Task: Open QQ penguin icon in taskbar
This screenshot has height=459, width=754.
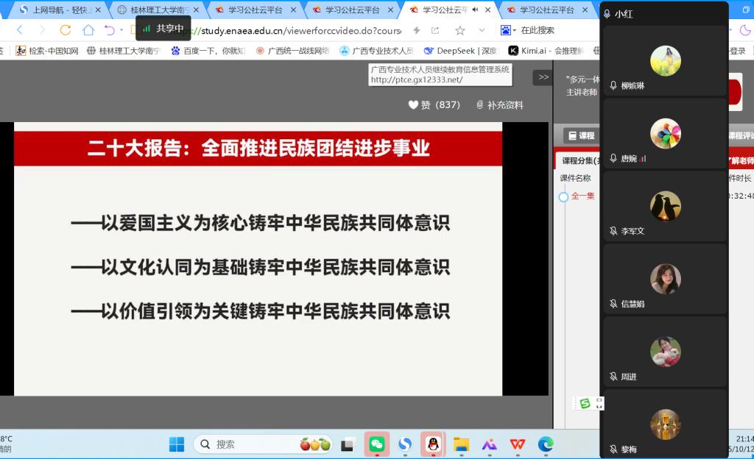Action: pos(433,444)
